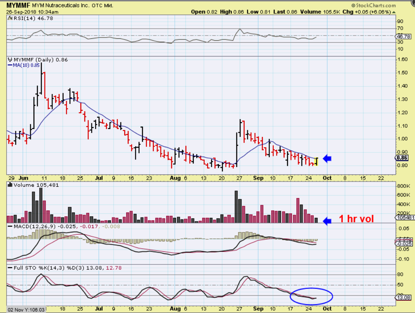Click the 0.86 last price tag
This screenshot has width=415, height=313.
[x=402, y=158]
